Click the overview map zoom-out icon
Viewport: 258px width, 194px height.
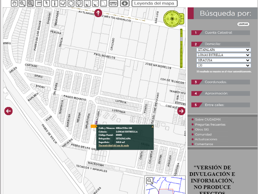(150, 181)
